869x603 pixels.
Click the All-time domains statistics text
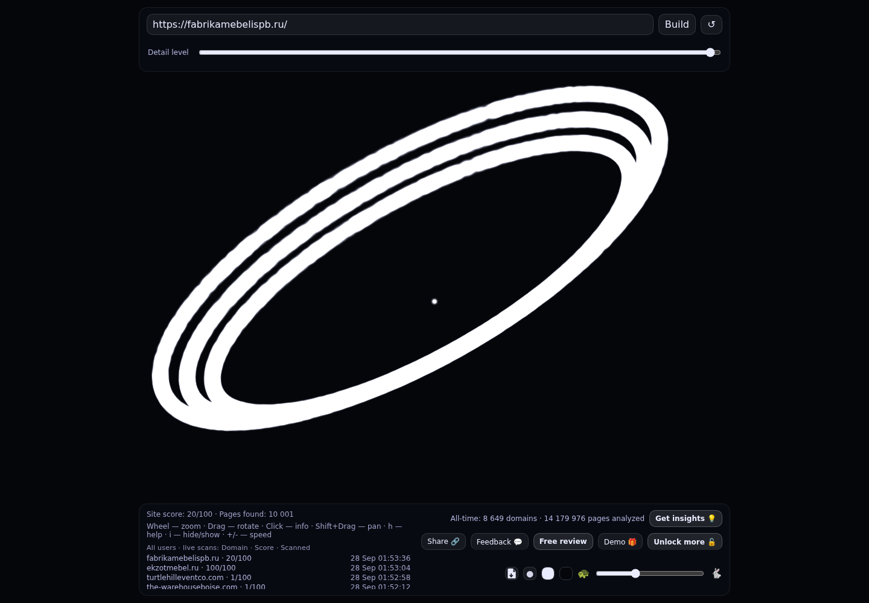coord(547,519)
